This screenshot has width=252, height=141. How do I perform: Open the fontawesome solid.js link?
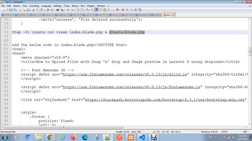[x=125, y=74]
